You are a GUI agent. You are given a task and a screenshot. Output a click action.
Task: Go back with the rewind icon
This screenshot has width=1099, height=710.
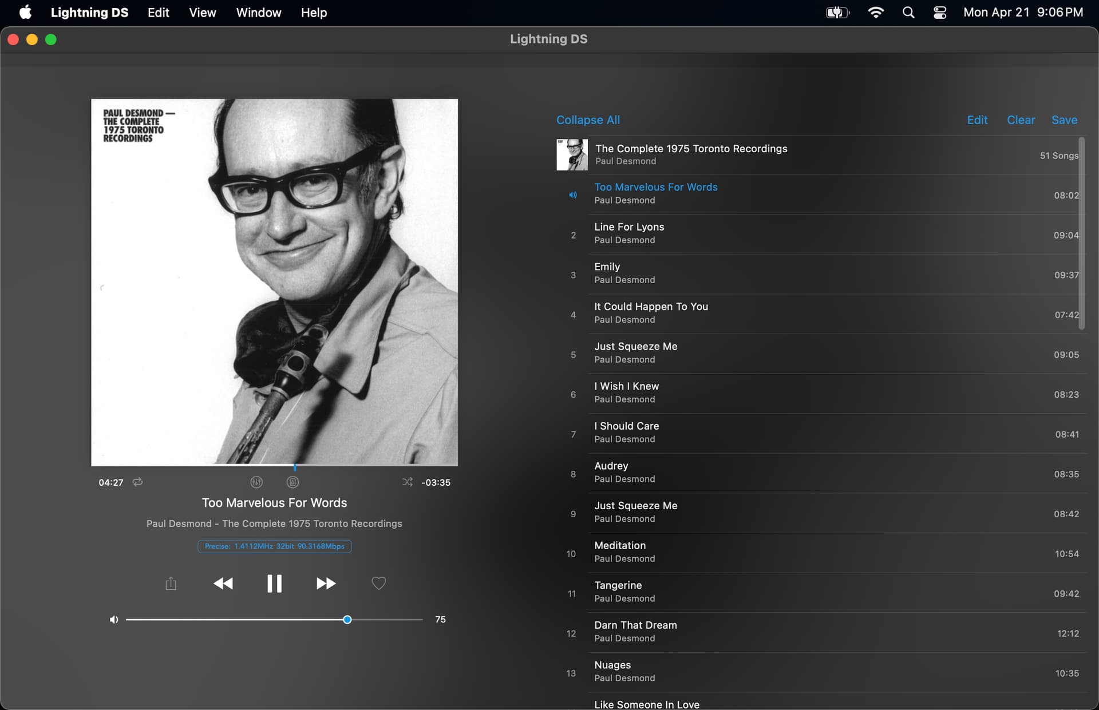223,584
